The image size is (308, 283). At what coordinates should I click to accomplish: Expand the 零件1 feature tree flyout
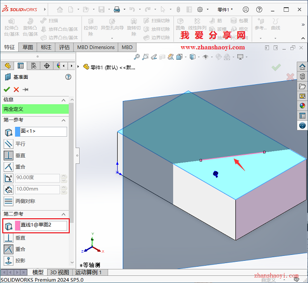click(x=78, y=67)
